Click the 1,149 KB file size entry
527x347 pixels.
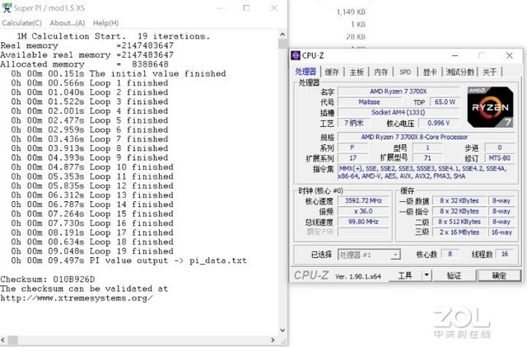pyautogui.click(x=351, y=12)
